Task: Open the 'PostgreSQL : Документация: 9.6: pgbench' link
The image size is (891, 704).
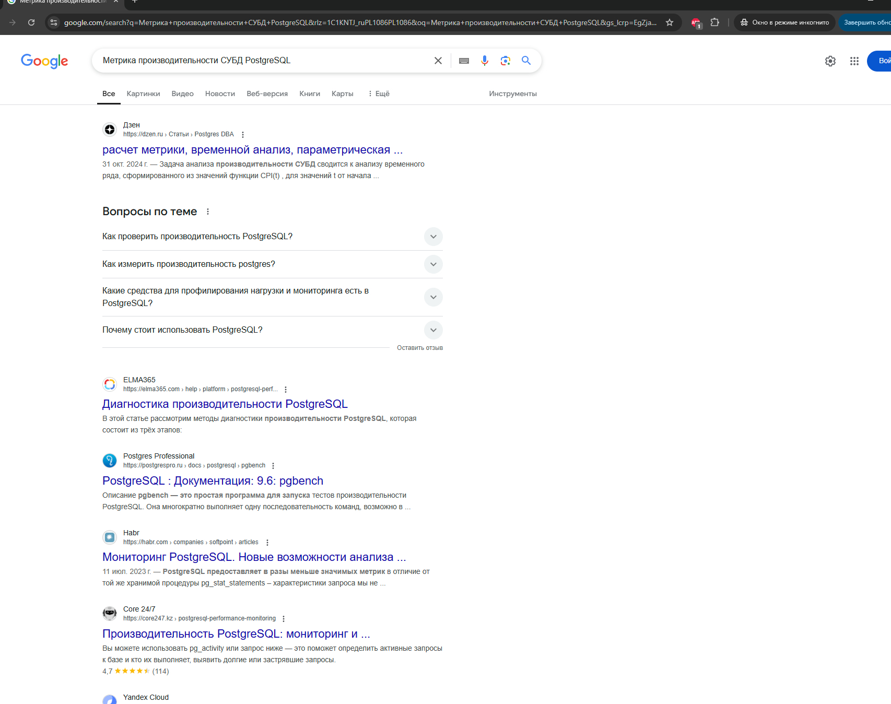Action: (x=213, y=480)
